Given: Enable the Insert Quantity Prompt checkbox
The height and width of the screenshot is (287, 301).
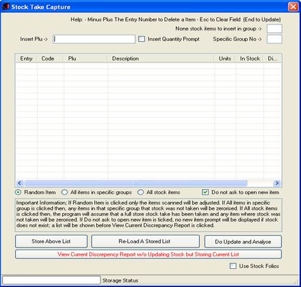Looking at the screenshot, I should coord(142,39).
